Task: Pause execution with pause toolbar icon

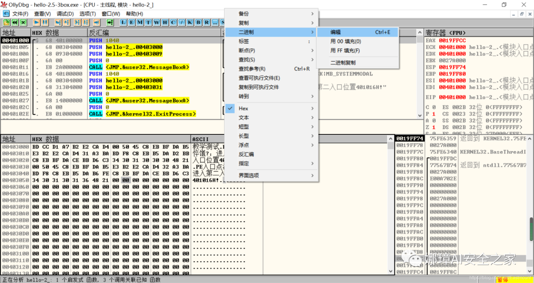Action: point(44,22)
